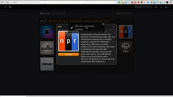
Task: Dismiss the NPR installed notification
Action: coord(103,24)
